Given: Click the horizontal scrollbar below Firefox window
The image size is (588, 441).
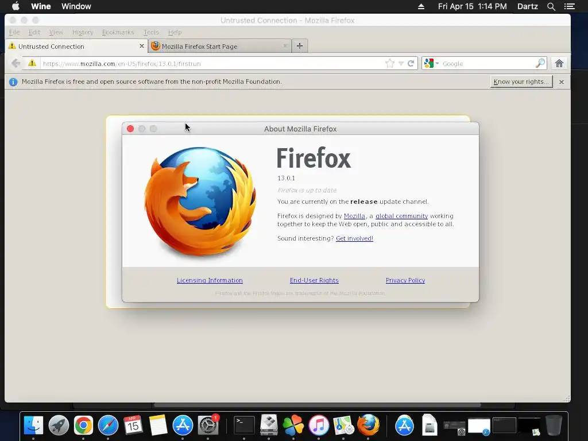Looking at the screenshot, I should pyautogui.click(x=317, y=405).
